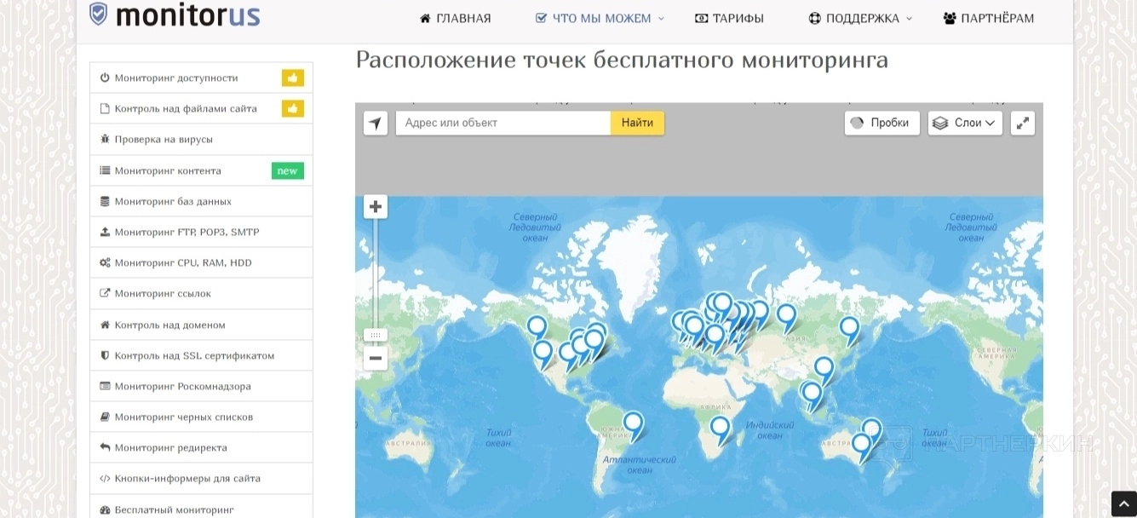Click thumbs-up badge beside Мониторинг доступности
The height and width of the screenshot is (518, 1137).
pyautogui.click(x=293, y=78)
